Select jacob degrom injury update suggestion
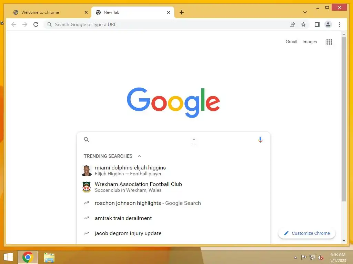The width and height of the screenshot is (353, 264). pyautogui.click(x=173, y=233)
